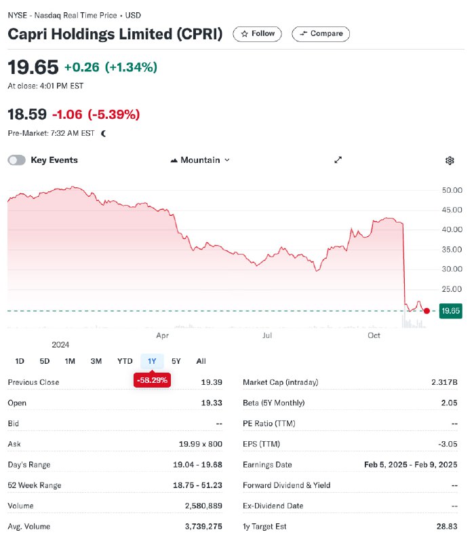The image size is (474, 543).
Task: Toggle the Key Events switch
Action: coord(16,160)
